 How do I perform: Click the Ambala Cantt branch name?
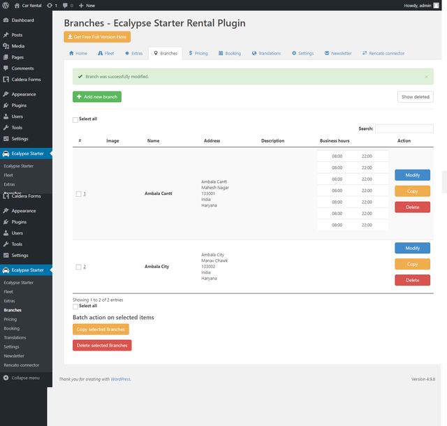click(x=159, y=193)
